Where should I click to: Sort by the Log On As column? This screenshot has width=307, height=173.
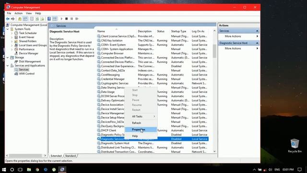200,31
